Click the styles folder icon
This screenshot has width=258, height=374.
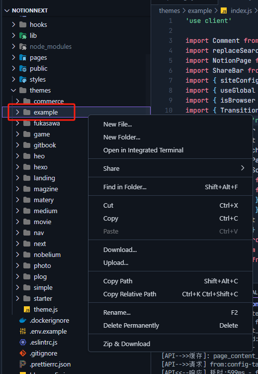(x=23, y=79)
